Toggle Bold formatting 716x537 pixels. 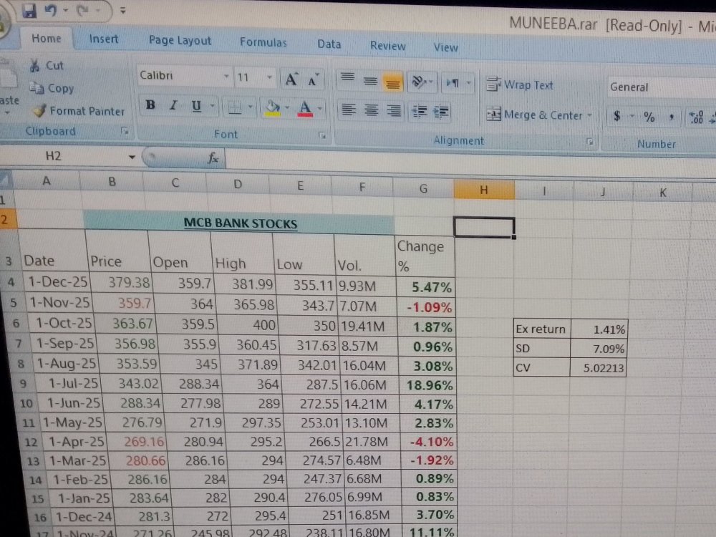pyautogui.click(x=150, y=105)
